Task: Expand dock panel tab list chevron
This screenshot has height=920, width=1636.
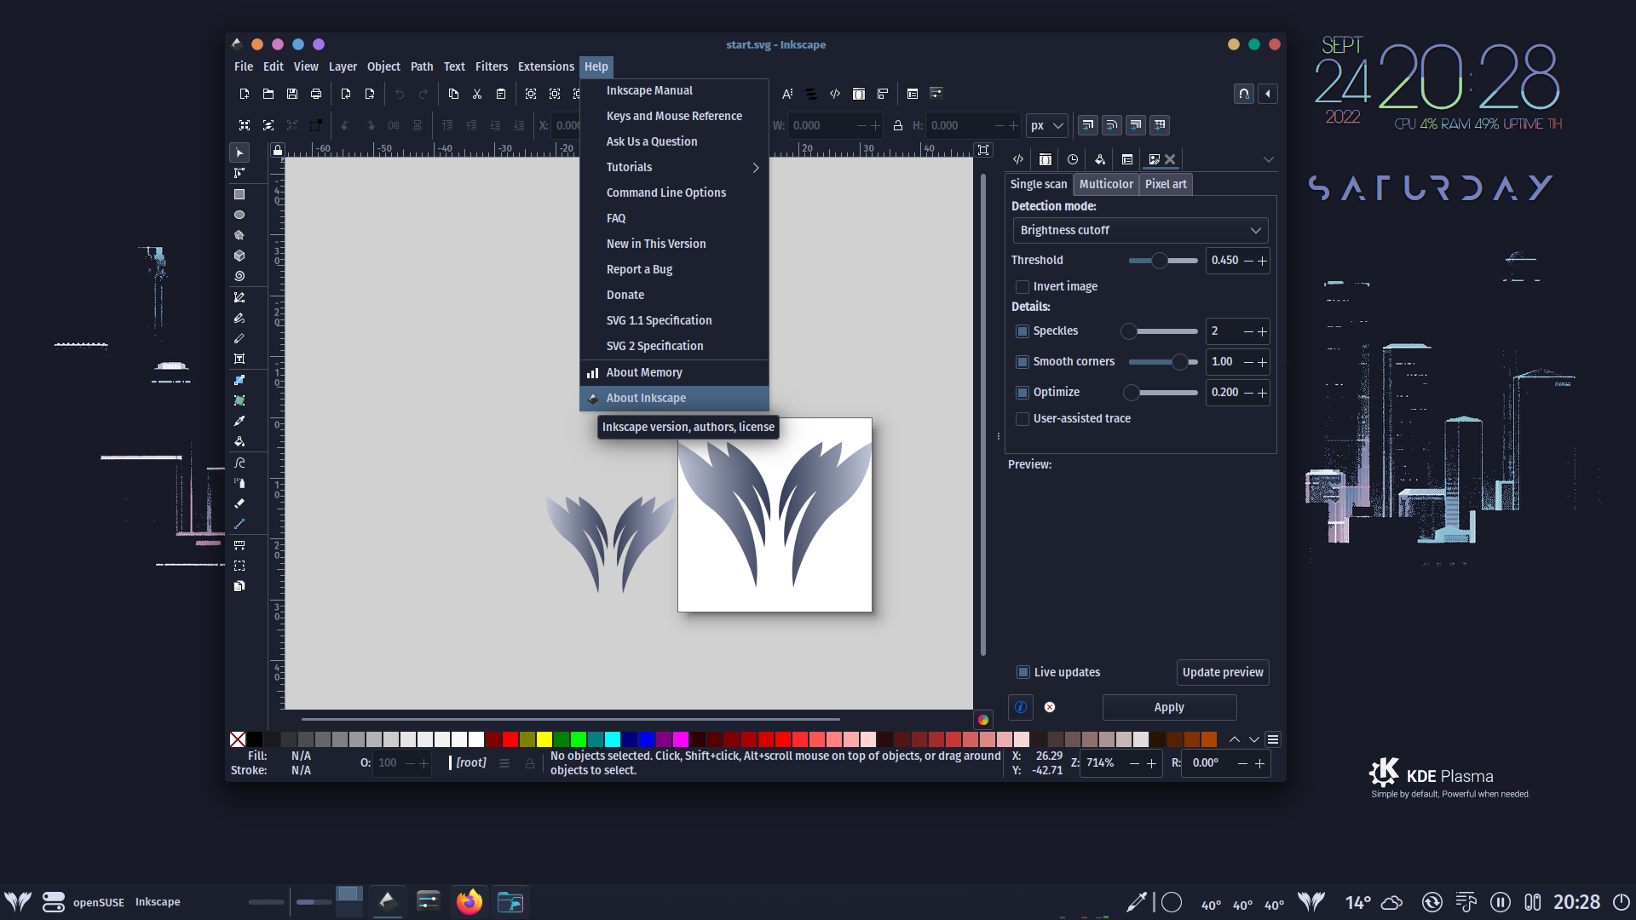Action: tap(1268, 159)
